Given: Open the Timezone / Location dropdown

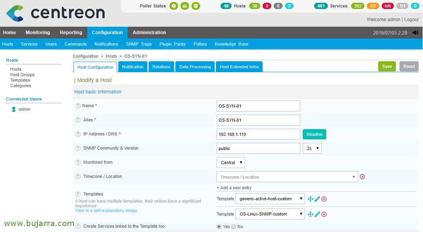Looking at the screenshot, I should [287, 177].
